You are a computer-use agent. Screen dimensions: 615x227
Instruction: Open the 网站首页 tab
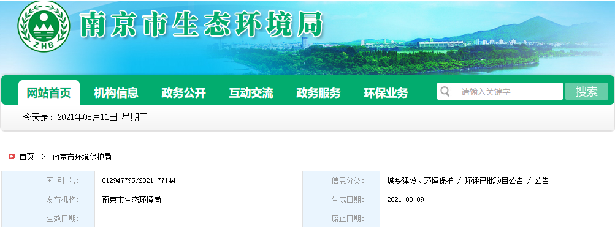49,93
